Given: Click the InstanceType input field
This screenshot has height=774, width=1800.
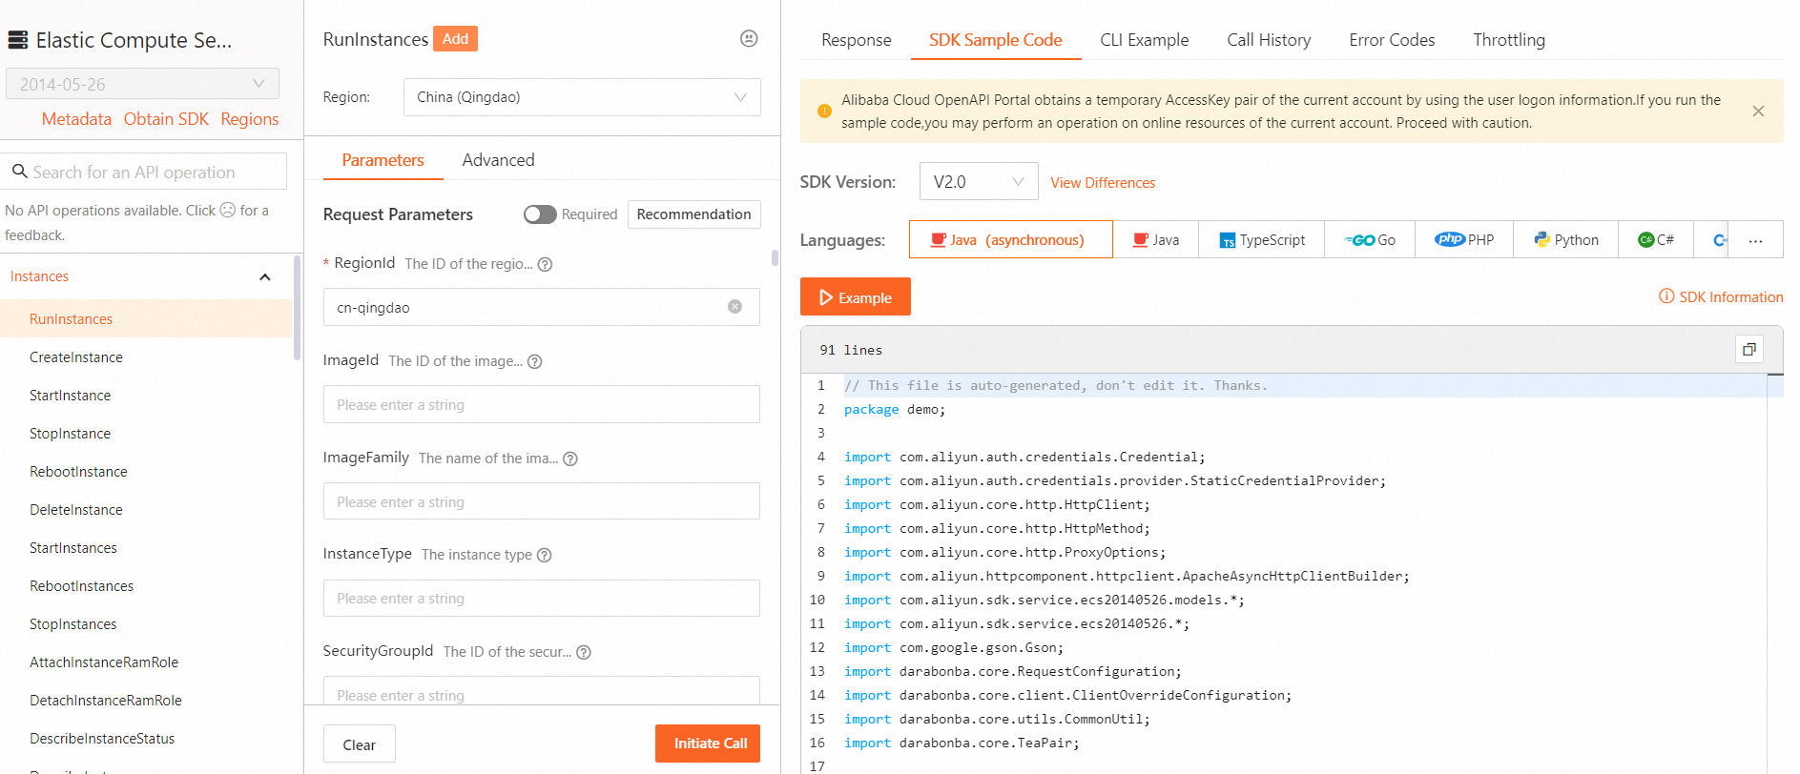Looking at the screenshot, I should [x=541, y=598].
